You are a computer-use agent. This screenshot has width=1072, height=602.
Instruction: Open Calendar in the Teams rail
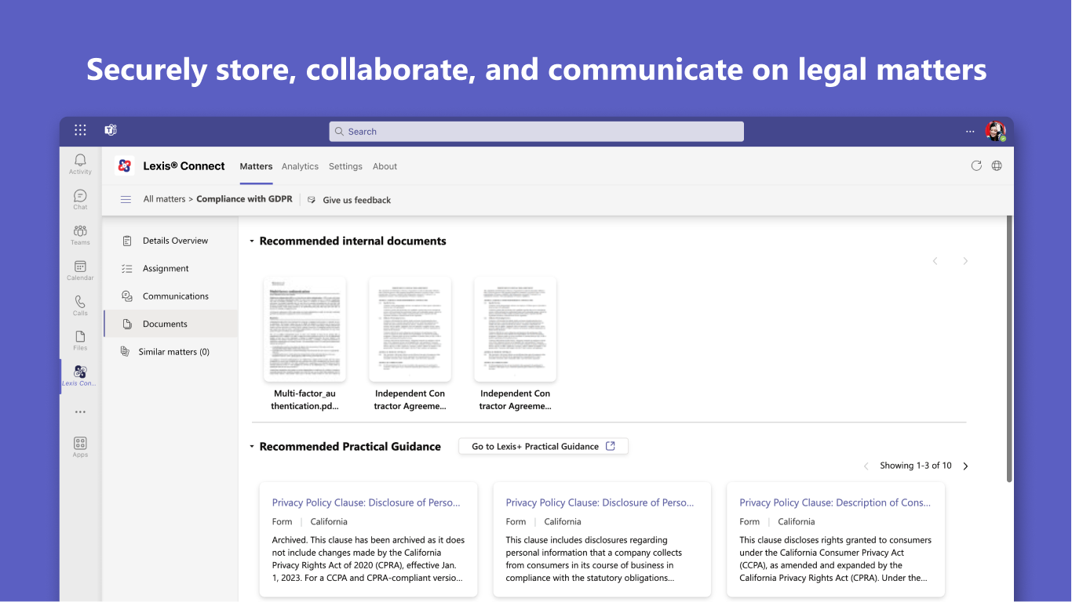(80, 270)
